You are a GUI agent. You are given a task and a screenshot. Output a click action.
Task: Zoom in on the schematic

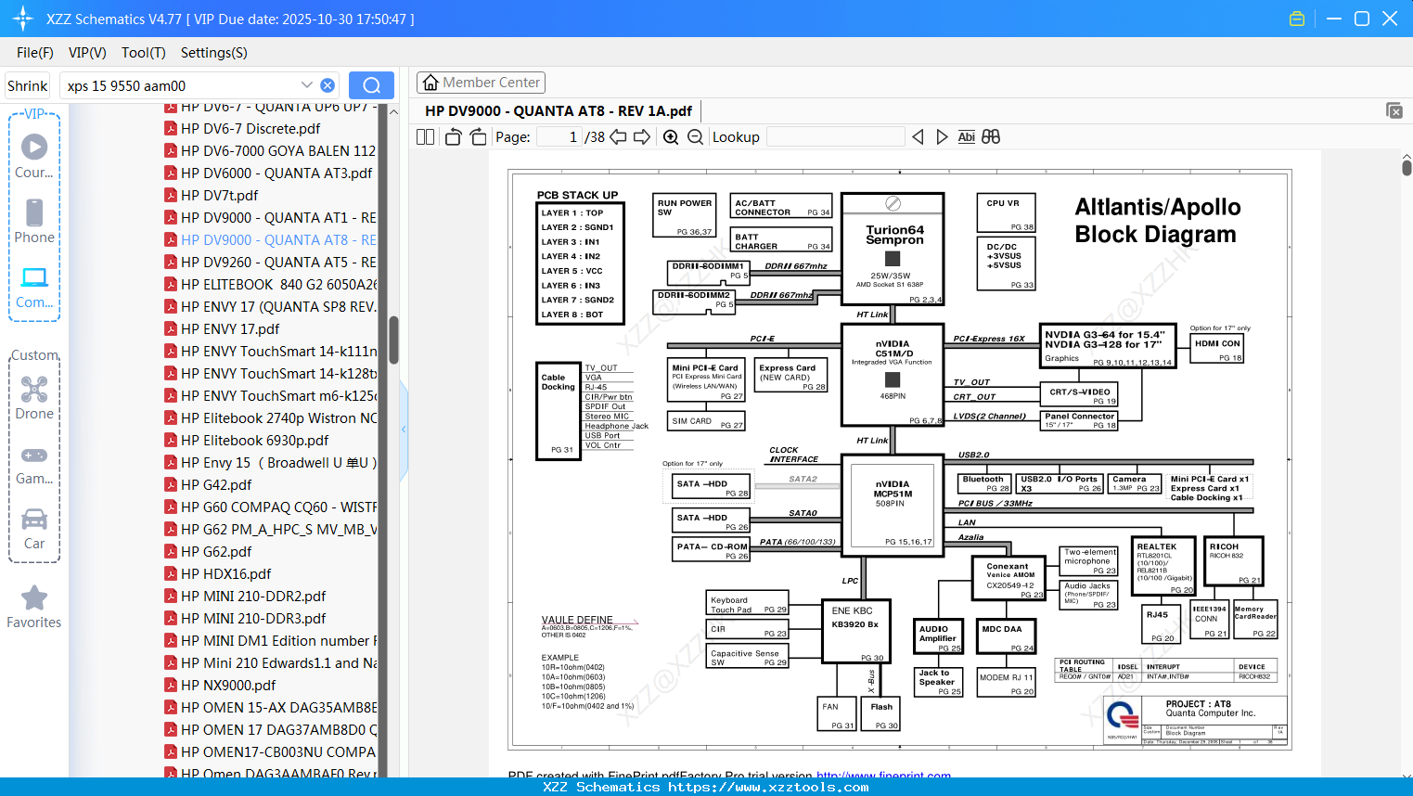[671, 137]
